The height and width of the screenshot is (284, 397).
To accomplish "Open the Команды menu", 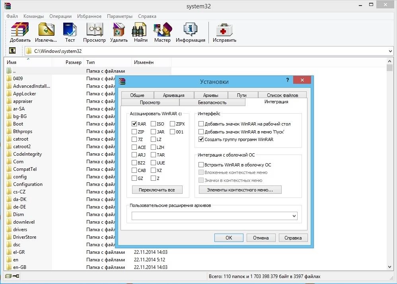I will pos(33,16).
